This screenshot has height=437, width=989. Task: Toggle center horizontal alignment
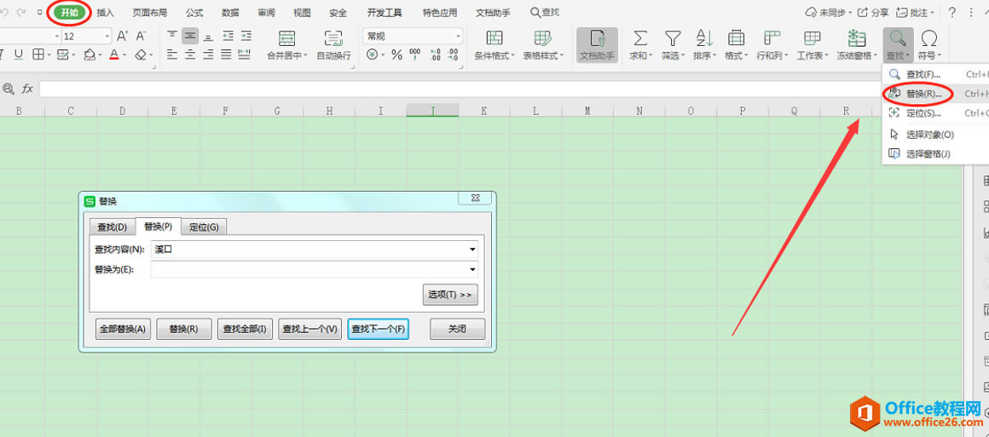[x=190, y=55]
